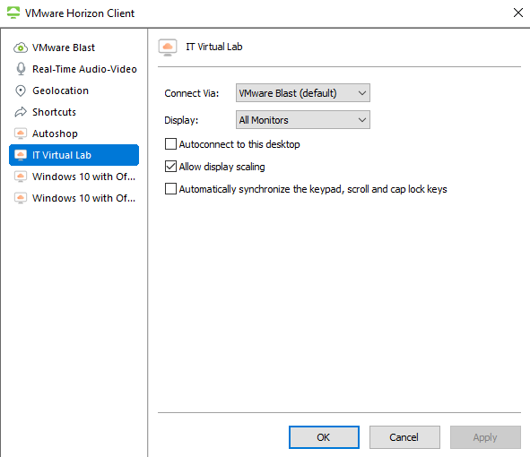Click the greyed-out Apply button
Image resolution: width=530 pixels, height=457 pixels.
tap(485, 437)
